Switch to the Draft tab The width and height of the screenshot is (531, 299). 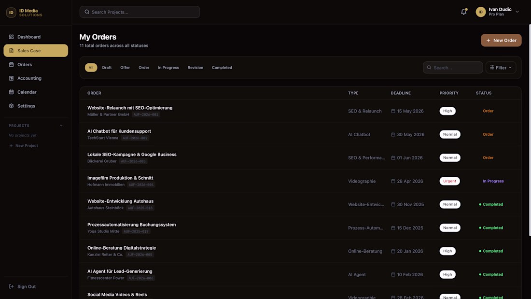(107, 68)
